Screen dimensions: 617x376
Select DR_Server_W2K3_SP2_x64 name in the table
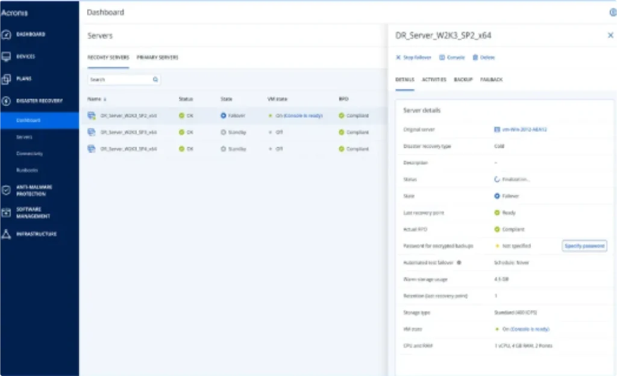pyautogui.click(x=129, y=116)
